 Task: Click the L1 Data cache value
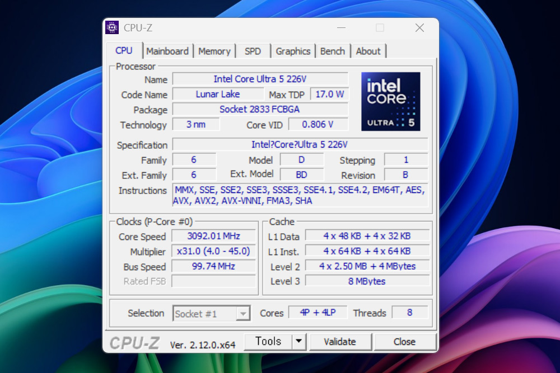(367, 236)
